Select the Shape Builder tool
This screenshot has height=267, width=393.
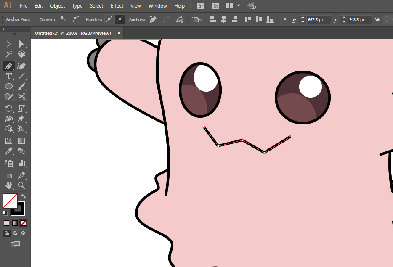(9, 129)
